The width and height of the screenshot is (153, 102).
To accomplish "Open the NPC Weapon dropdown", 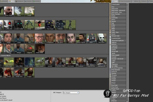I will [71, 93].
